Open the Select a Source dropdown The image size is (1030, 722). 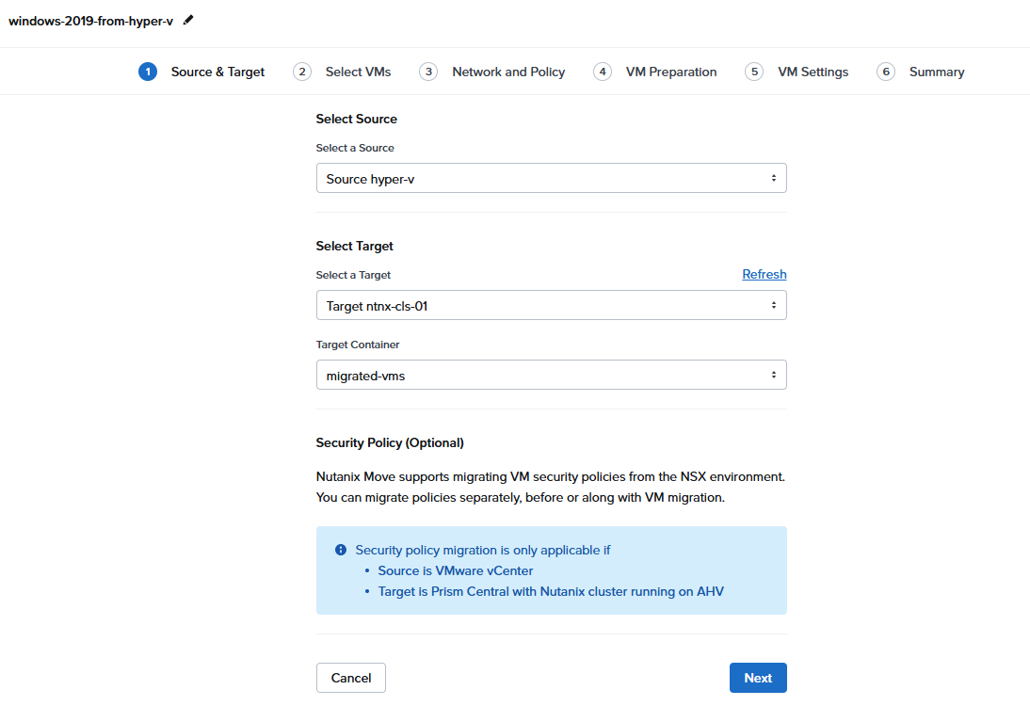[x=551, y=178]
